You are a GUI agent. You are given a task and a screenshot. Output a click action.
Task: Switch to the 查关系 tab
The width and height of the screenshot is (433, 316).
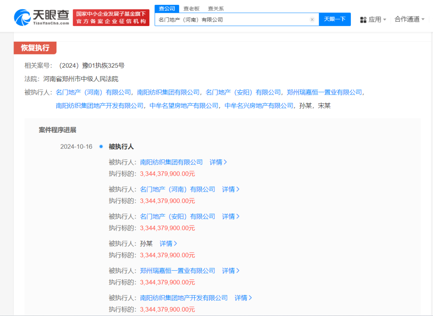(216, 8)
